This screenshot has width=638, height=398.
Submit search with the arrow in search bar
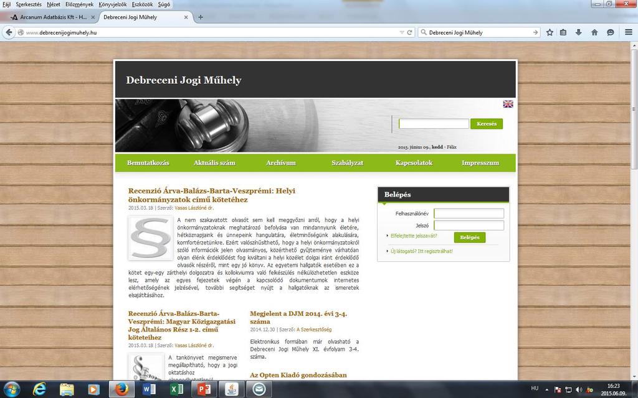535,32
